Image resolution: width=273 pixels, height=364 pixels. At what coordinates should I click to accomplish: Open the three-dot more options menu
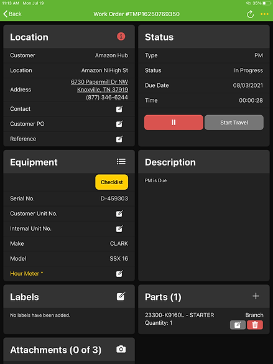pyautogui.click(x=264, y=14)
